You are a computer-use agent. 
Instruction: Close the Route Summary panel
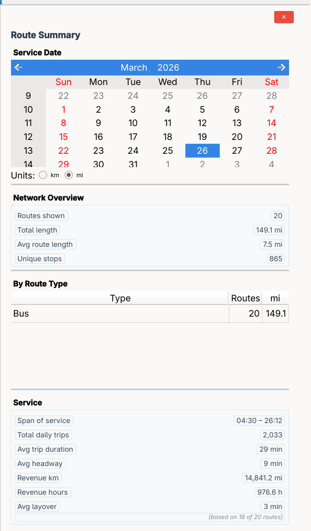(284, 17)
